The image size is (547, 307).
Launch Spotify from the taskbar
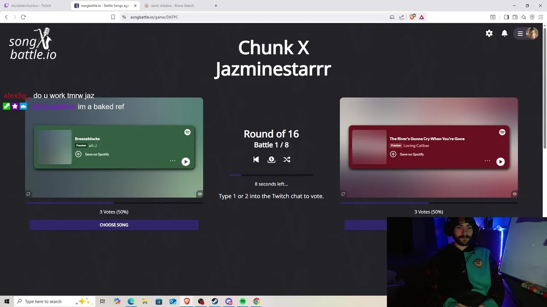coord(242,301)
